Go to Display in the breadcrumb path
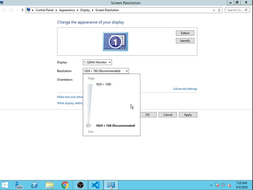This screenshot has width=253, height=190. pos(85,10)
